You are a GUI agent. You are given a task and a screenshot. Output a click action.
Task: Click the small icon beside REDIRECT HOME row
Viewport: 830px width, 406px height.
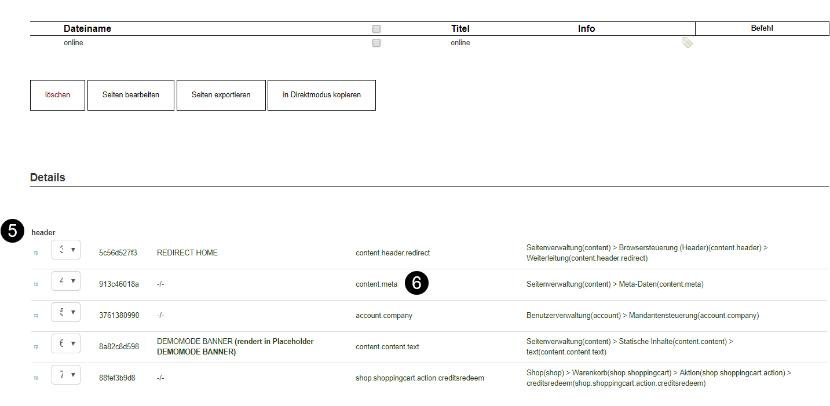click(36, 253)
